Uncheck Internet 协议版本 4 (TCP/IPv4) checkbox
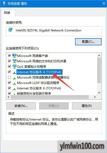Screen dimensions: 107x153 9,72
